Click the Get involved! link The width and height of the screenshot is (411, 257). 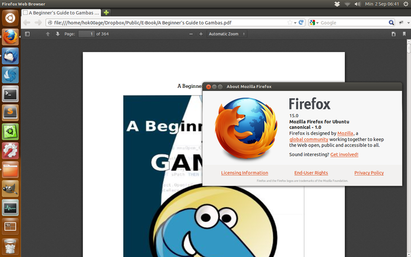[x=344, y=155]
